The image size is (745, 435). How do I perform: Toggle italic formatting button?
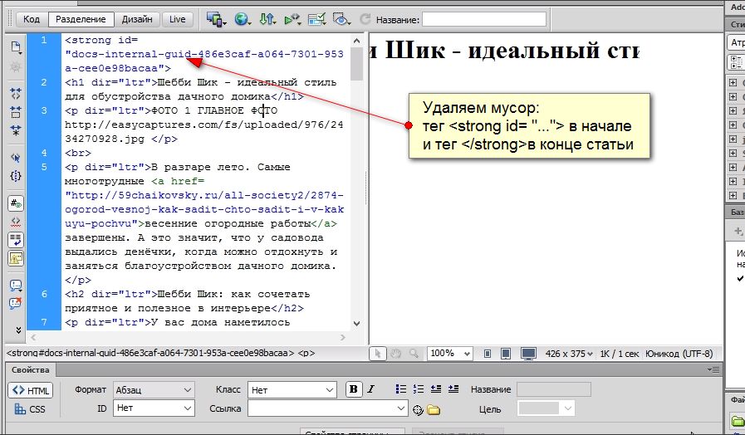click(x=371, y=389)
